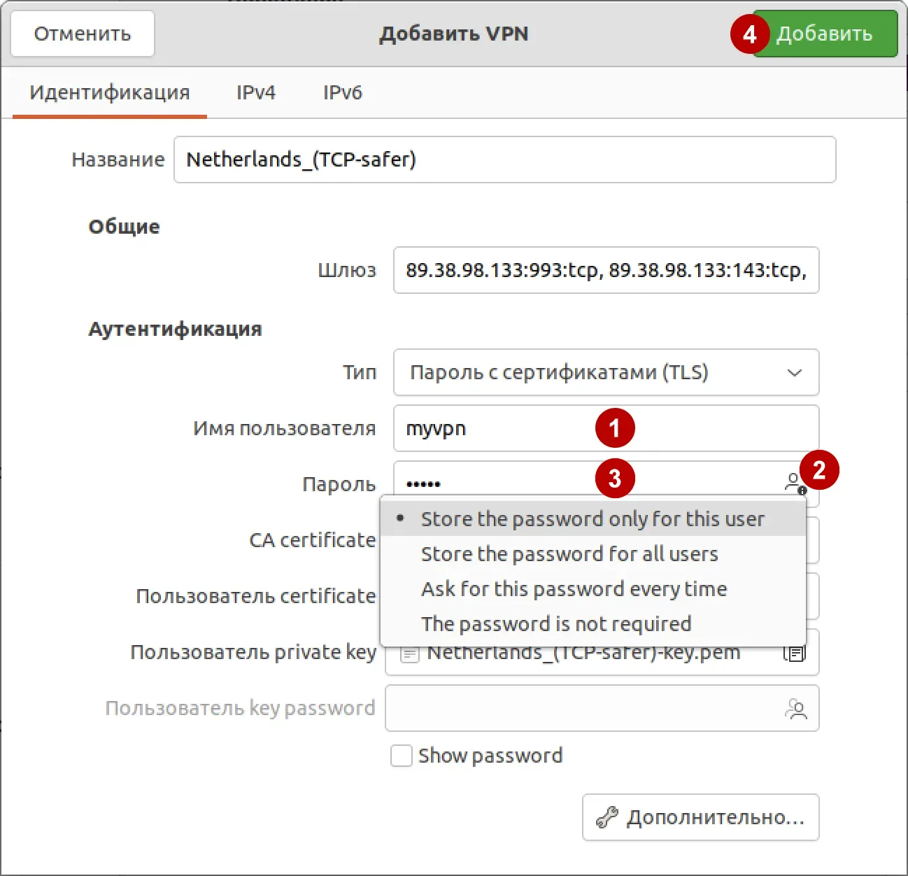The image size is (908, 876).
Task: Click the Шлюз gateway field
Action: (x=606, y=271)
